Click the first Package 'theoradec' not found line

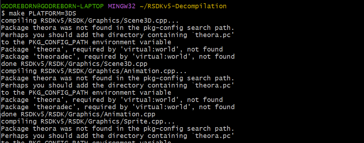click(x=118, y=57)
